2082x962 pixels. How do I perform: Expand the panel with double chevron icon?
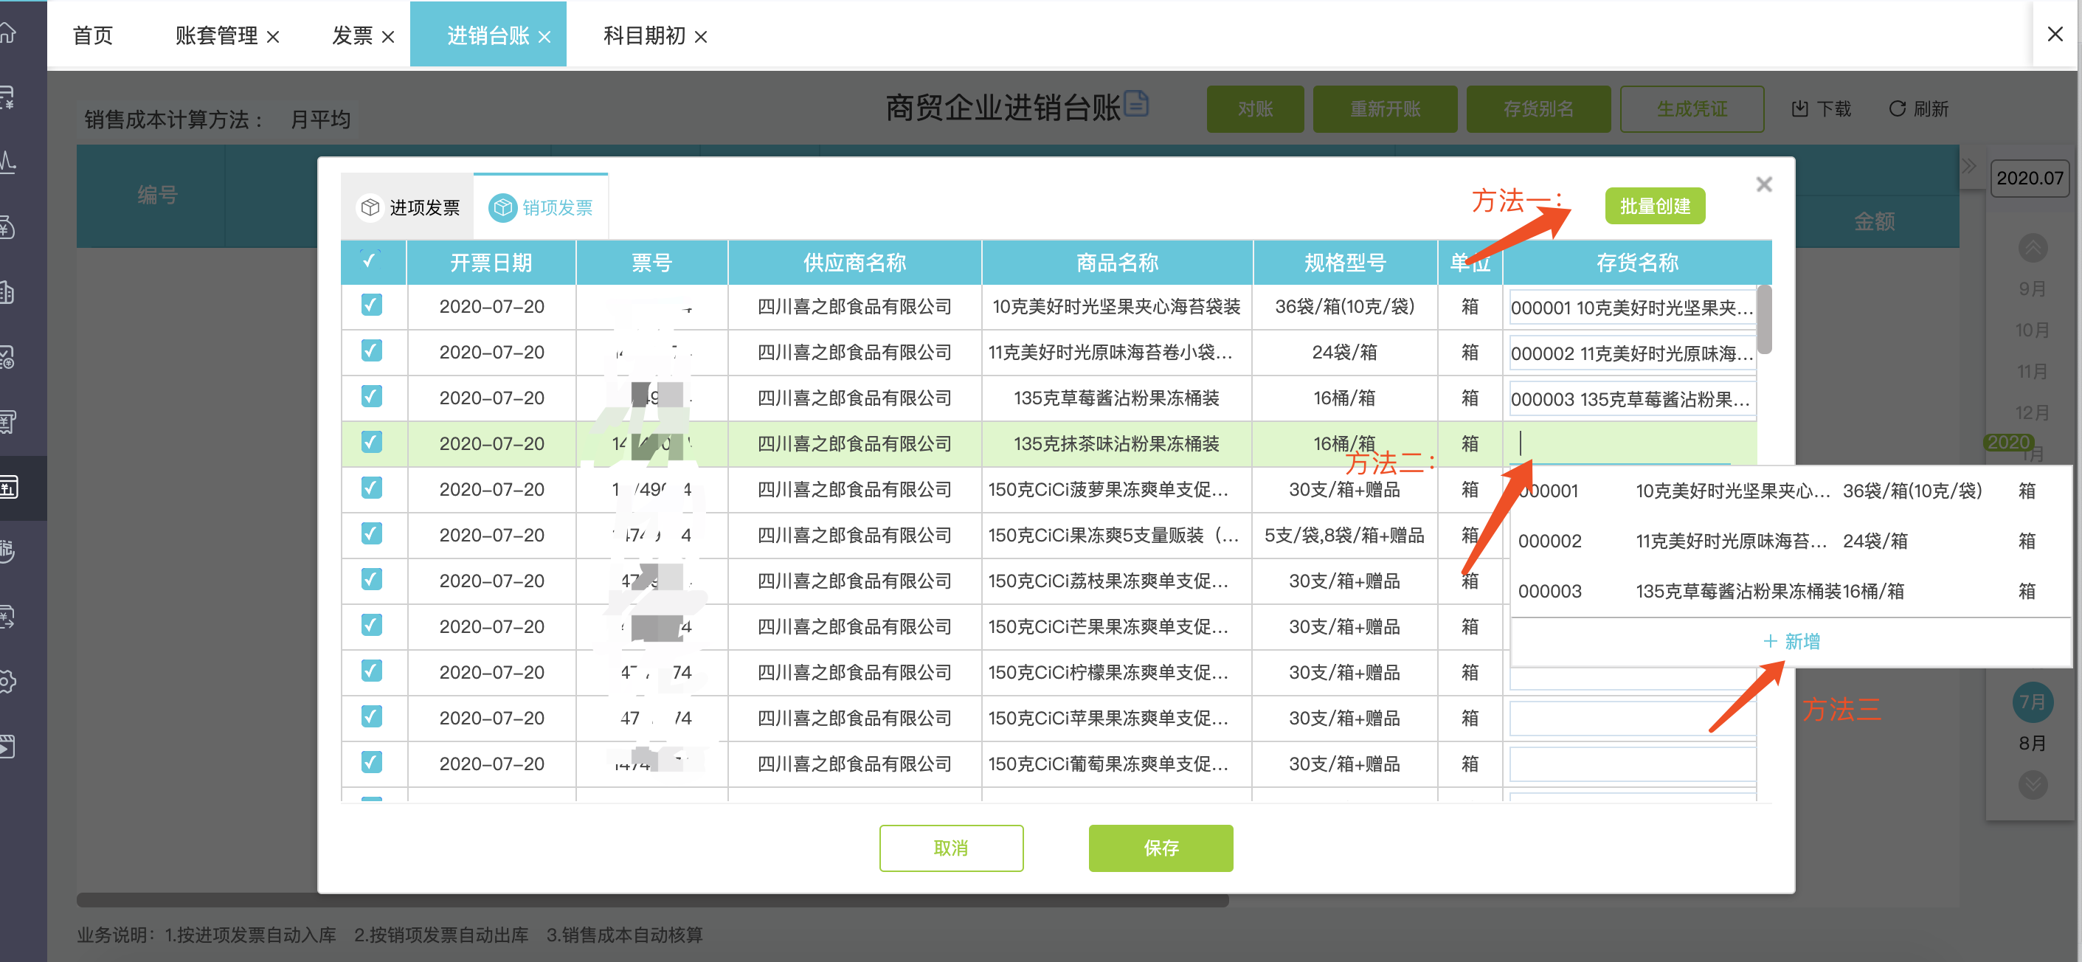[1969, 167]
